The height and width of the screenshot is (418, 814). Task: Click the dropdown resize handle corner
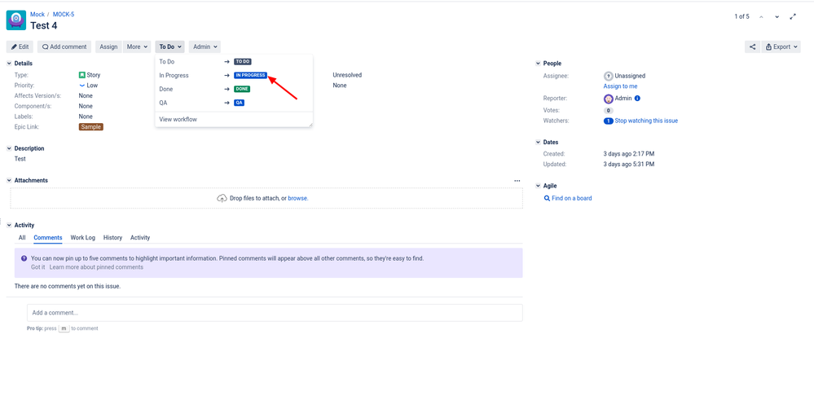[x=310, y=125]
